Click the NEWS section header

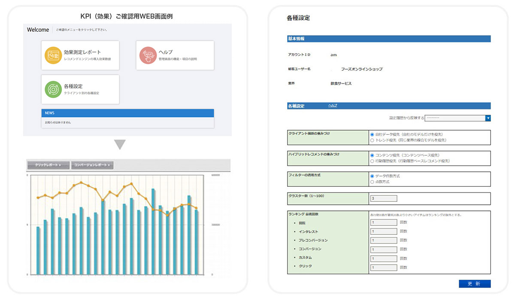coord(127,113)
